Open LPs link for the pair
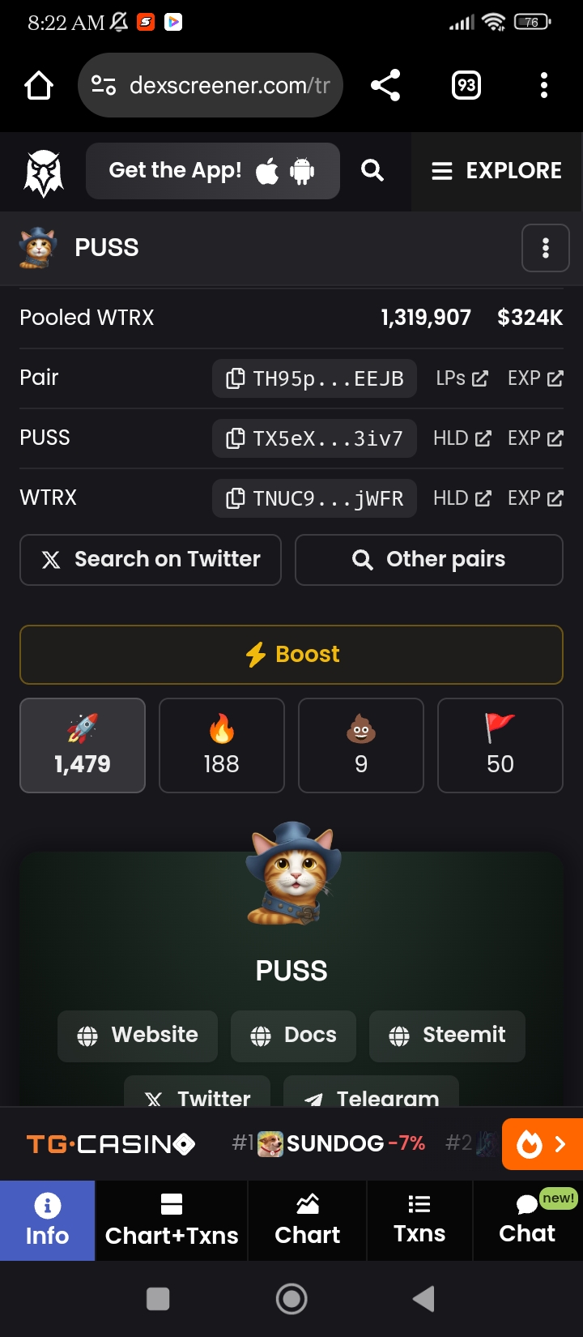Image resolution: width=583 pixels, height=1337 pixels. click(462, 378)
